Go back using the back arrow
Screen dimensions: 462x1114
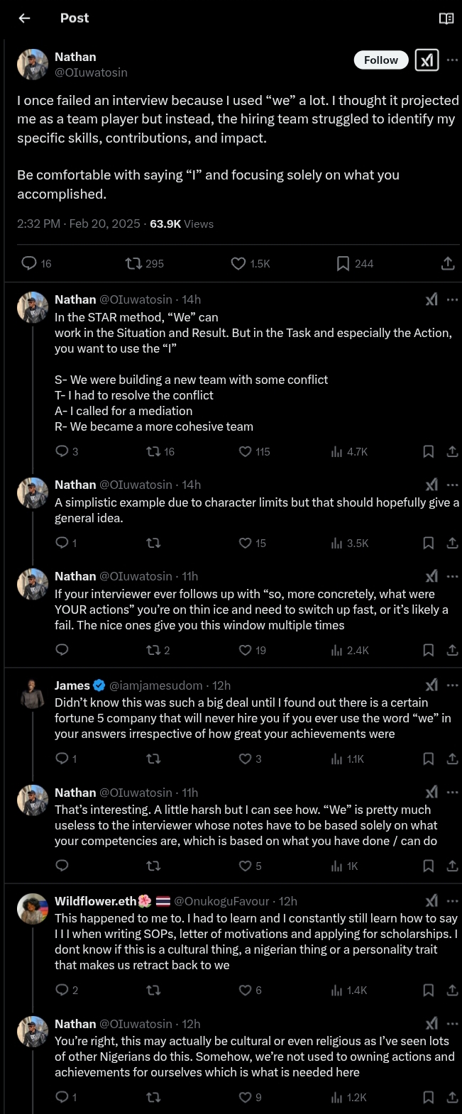[24, 18]
